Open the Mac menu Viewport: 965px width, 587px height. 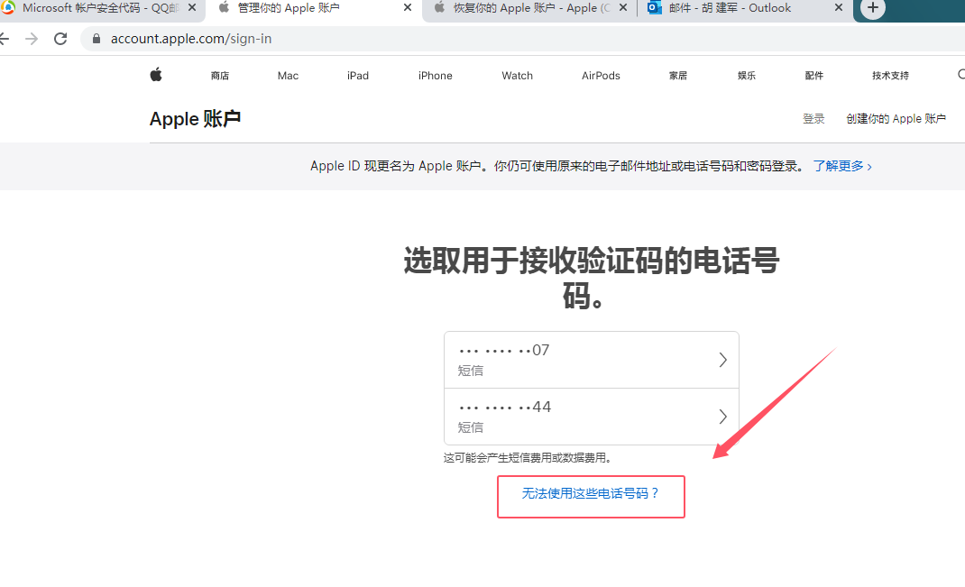pyautogui.click(x=288, y=76)
